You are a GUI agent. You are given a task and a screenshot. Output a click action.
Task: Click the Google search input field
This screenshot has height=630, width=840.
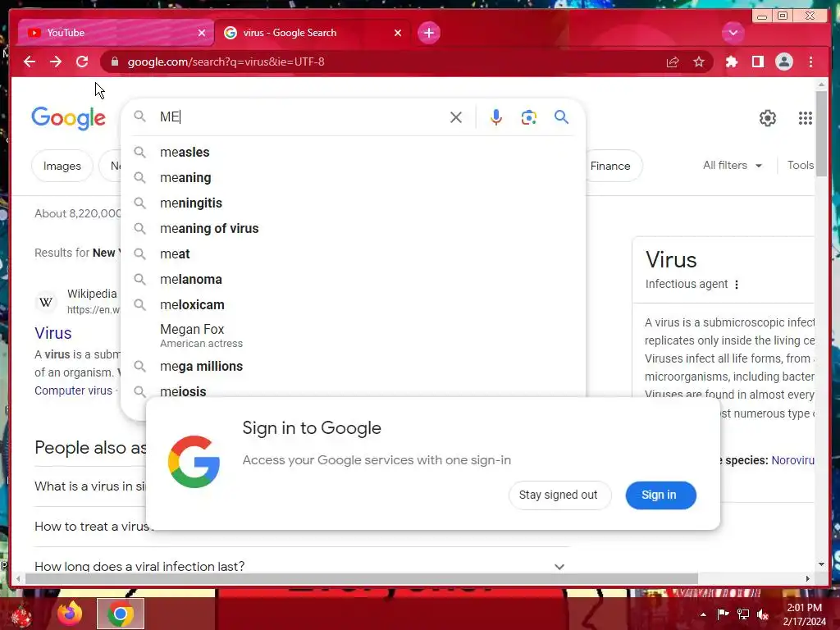pyautogui.click(x=300, y=116)
